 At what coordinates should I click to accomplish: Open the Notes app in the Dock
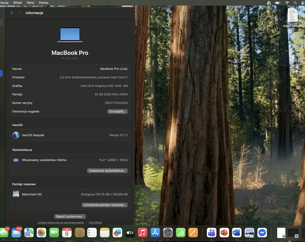pyautogui.click(x=105, y=232)
